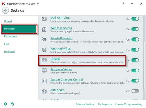Screen dimensions: 146x108
Task: Switch off the Firewall toggle
Action: [x=135, y=60]
